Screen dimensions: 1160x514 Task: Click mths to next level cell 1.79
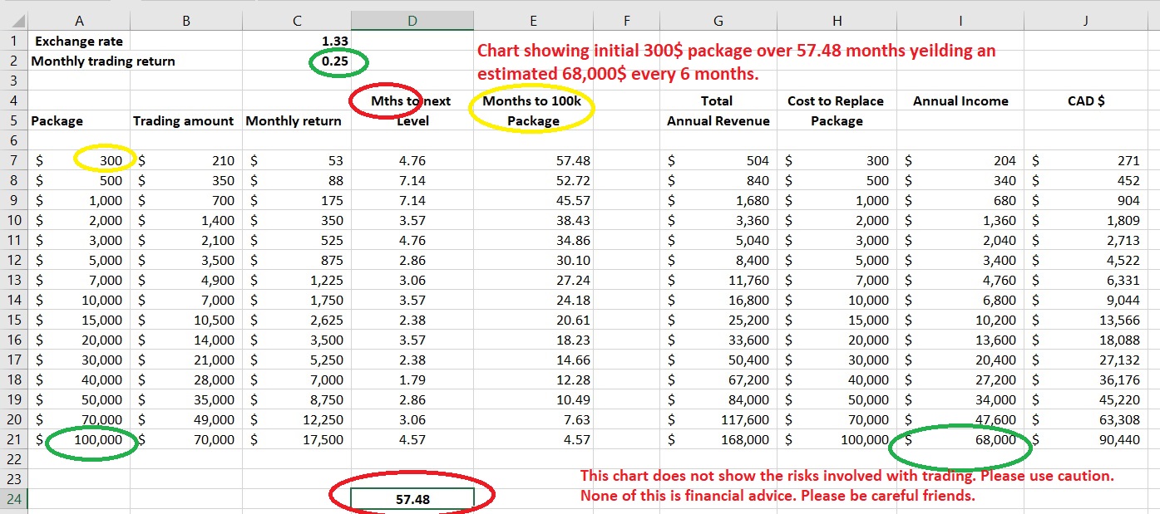[412, 379]
